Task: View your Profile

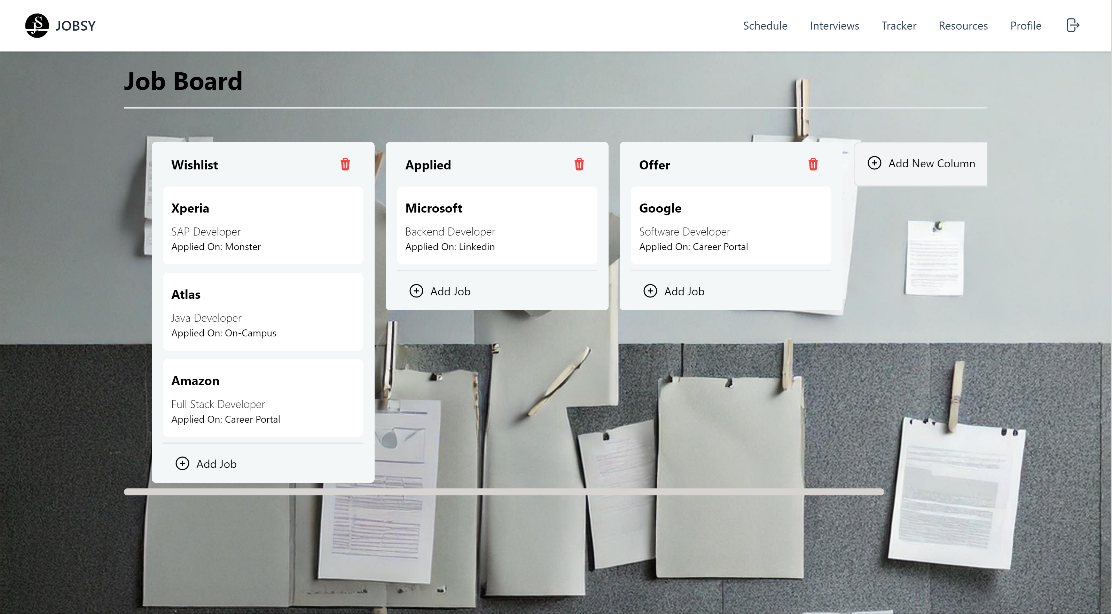Action: [x=1026, y=25]
